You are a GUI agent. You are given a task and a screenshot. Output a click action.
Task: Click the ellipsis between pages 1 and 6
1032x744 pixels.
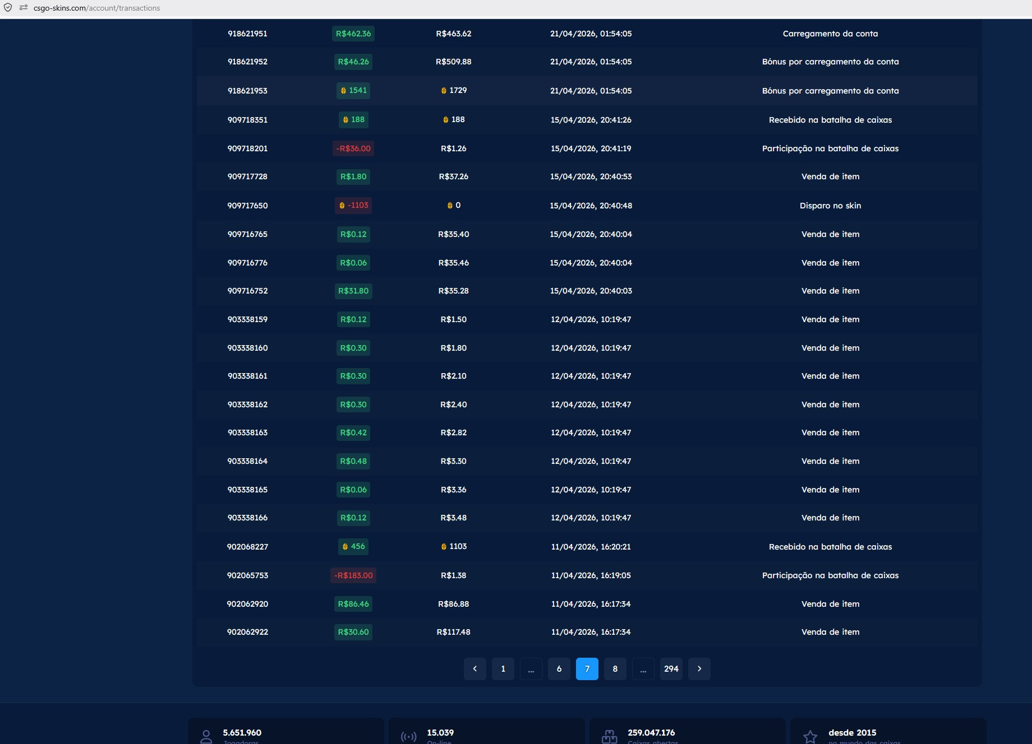coord(531,669)
